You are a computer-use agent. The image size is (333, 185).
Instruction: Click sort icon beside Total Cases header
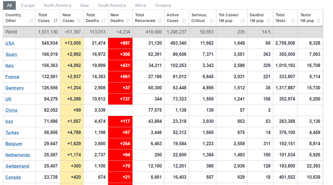click(55, 21)
